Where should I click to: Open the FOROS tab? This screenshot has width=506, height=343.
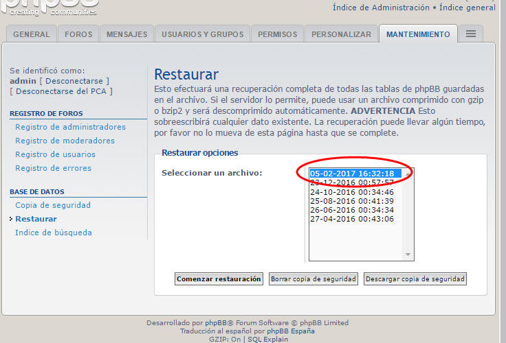(78, 34)
